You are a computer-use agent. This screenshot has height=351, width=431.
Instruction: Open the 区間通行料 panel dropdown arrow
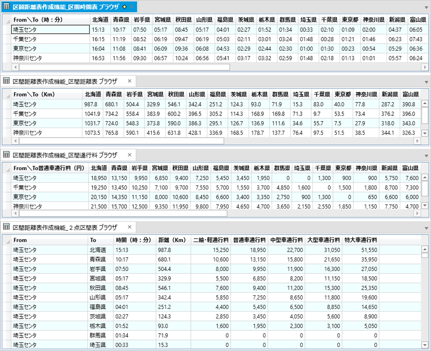(426, 156)
